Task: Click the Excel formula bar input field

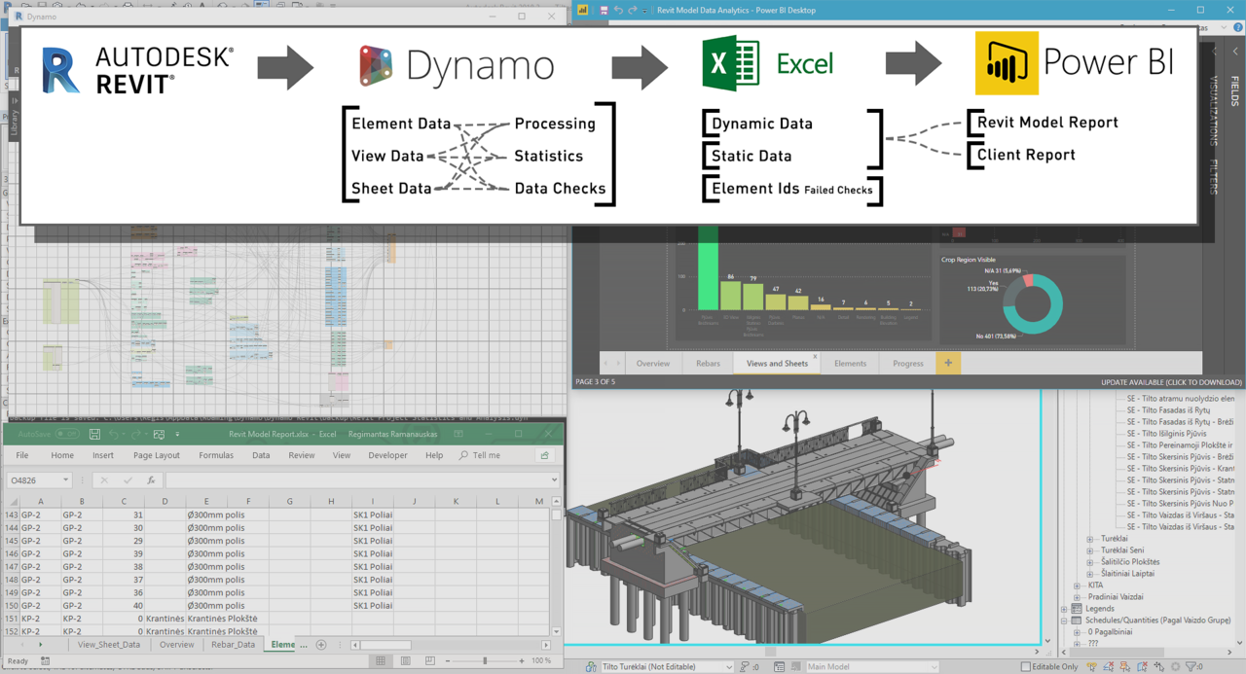Action: [362, 480]
